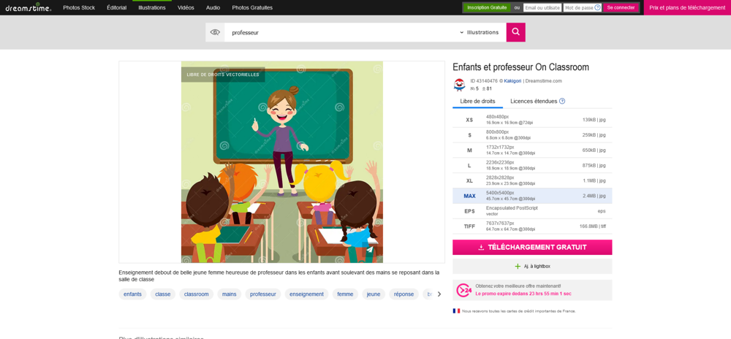This screenshot has width=731, height=339.
Task: Open the classroom illustration preview
Action: point(282,162)
